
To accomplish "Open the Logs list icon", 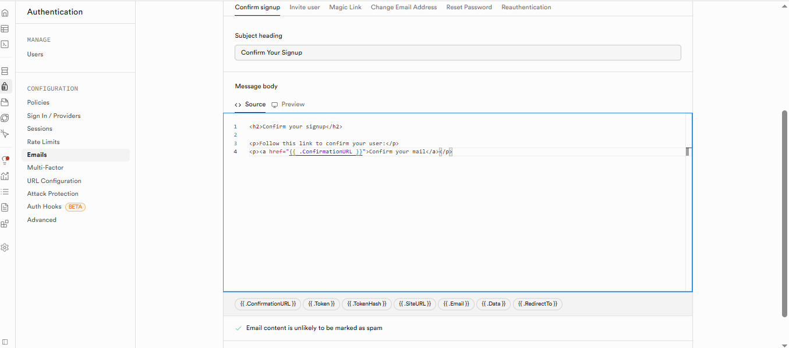I will coord(5,192).
